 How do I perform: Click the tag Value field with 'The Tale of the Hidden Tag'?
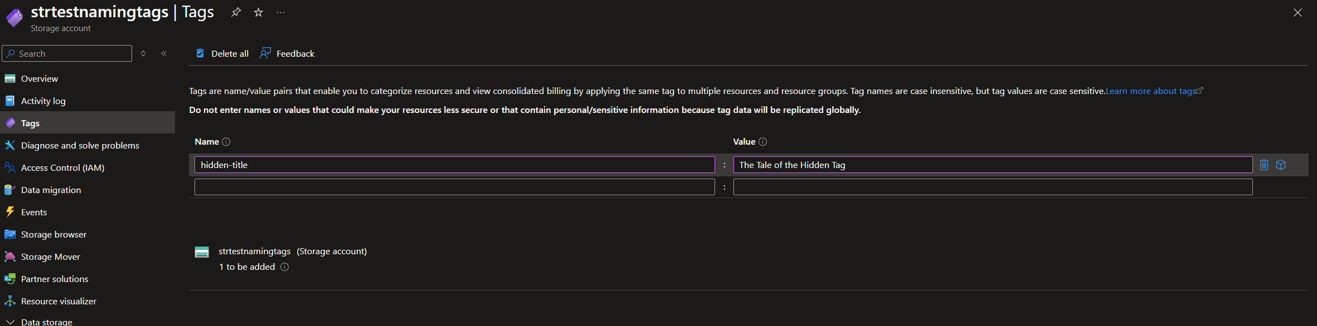point(992,165)
